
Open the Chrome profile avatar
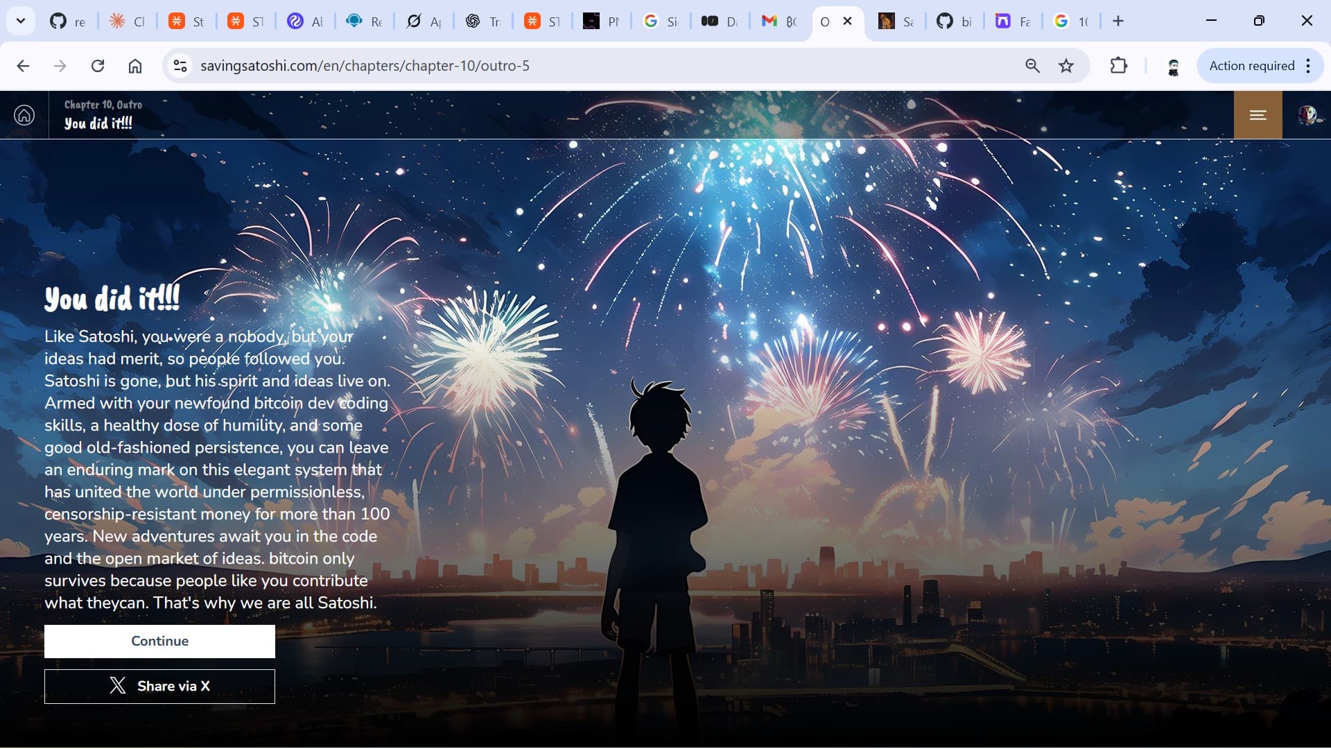click(x=1173, y=67)
